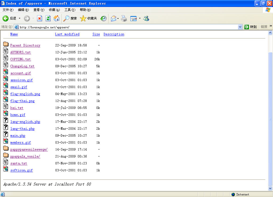The image size is (273, 197).
Task: Click the text file icon beside AUTHORS.txt
Action: [6, 50]
